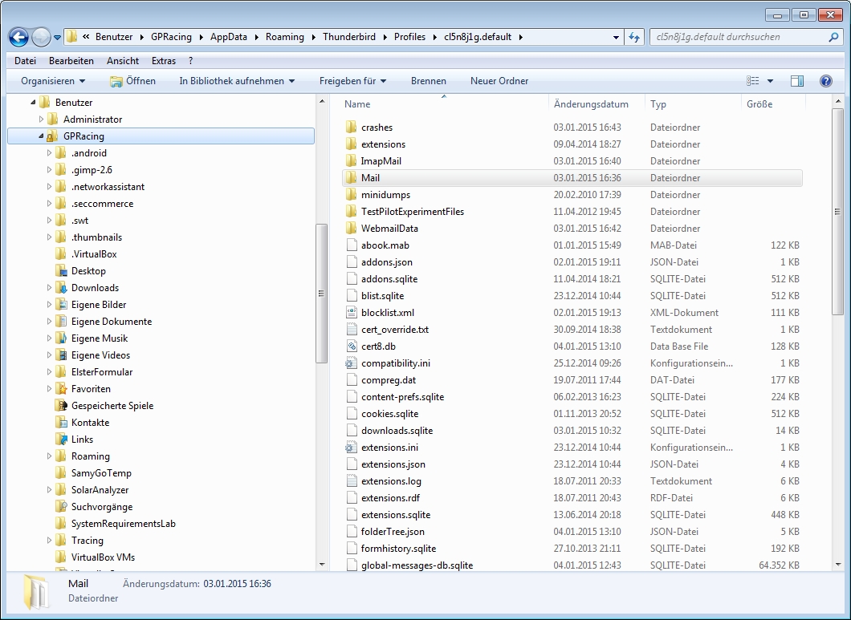Click the search box for cl5n8j1g.default
851x620 pixels.
point(739,37)
